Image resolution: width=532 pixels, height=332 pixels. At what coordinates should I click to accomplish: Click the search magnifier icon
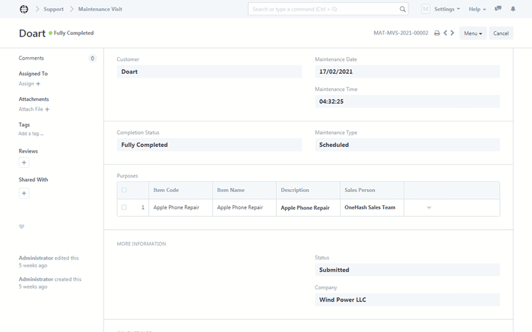click(x=403, y=9)
